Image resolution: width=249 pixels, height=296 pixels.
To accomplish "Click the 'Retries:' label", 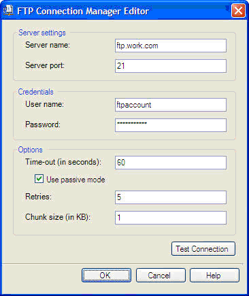I will point(38,197).
